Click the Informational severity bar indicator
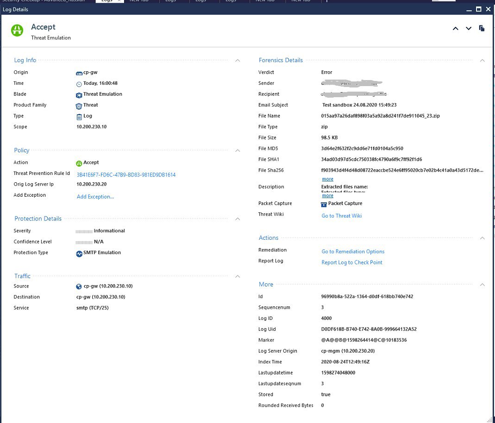The image size is (495, 423). coord(84,231)
